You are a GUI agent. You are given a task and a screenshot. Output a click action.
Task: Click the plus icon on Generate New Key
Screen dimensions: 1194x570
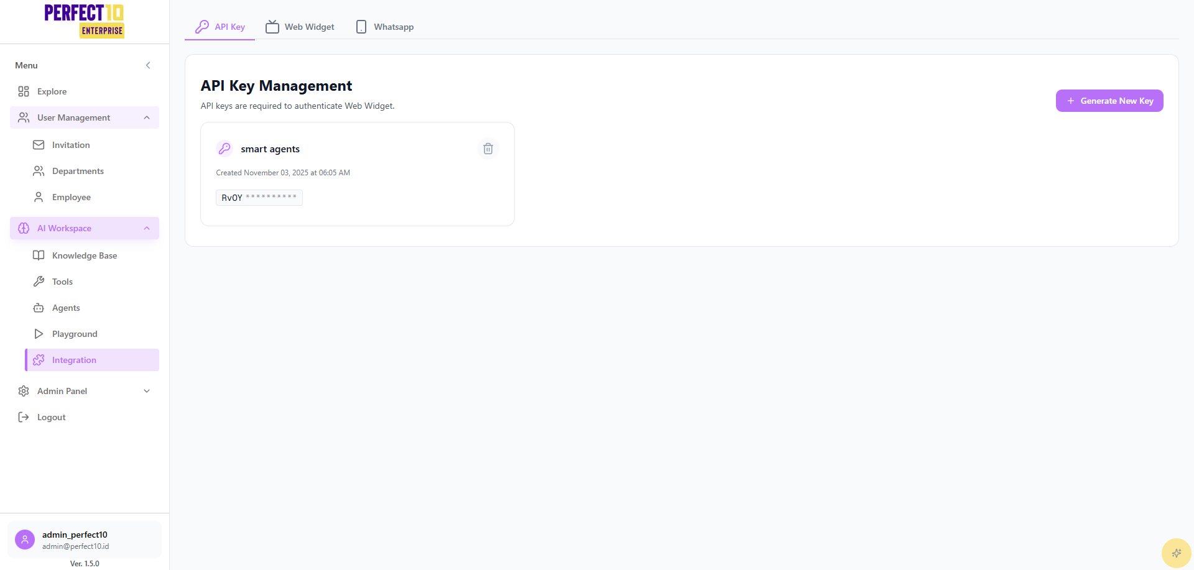[x=1071, y=101]
